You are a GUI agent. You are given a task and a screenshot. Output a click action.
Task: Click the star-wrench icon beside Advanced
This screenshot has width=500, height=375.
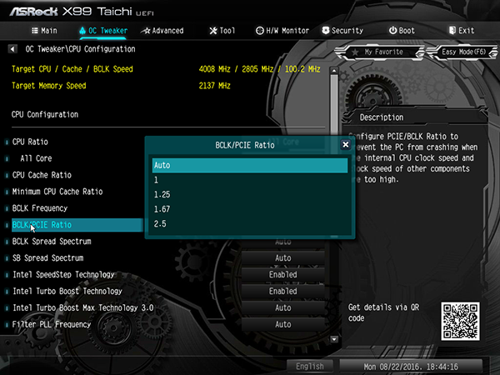pyautogui.click(x=145, y=31)
